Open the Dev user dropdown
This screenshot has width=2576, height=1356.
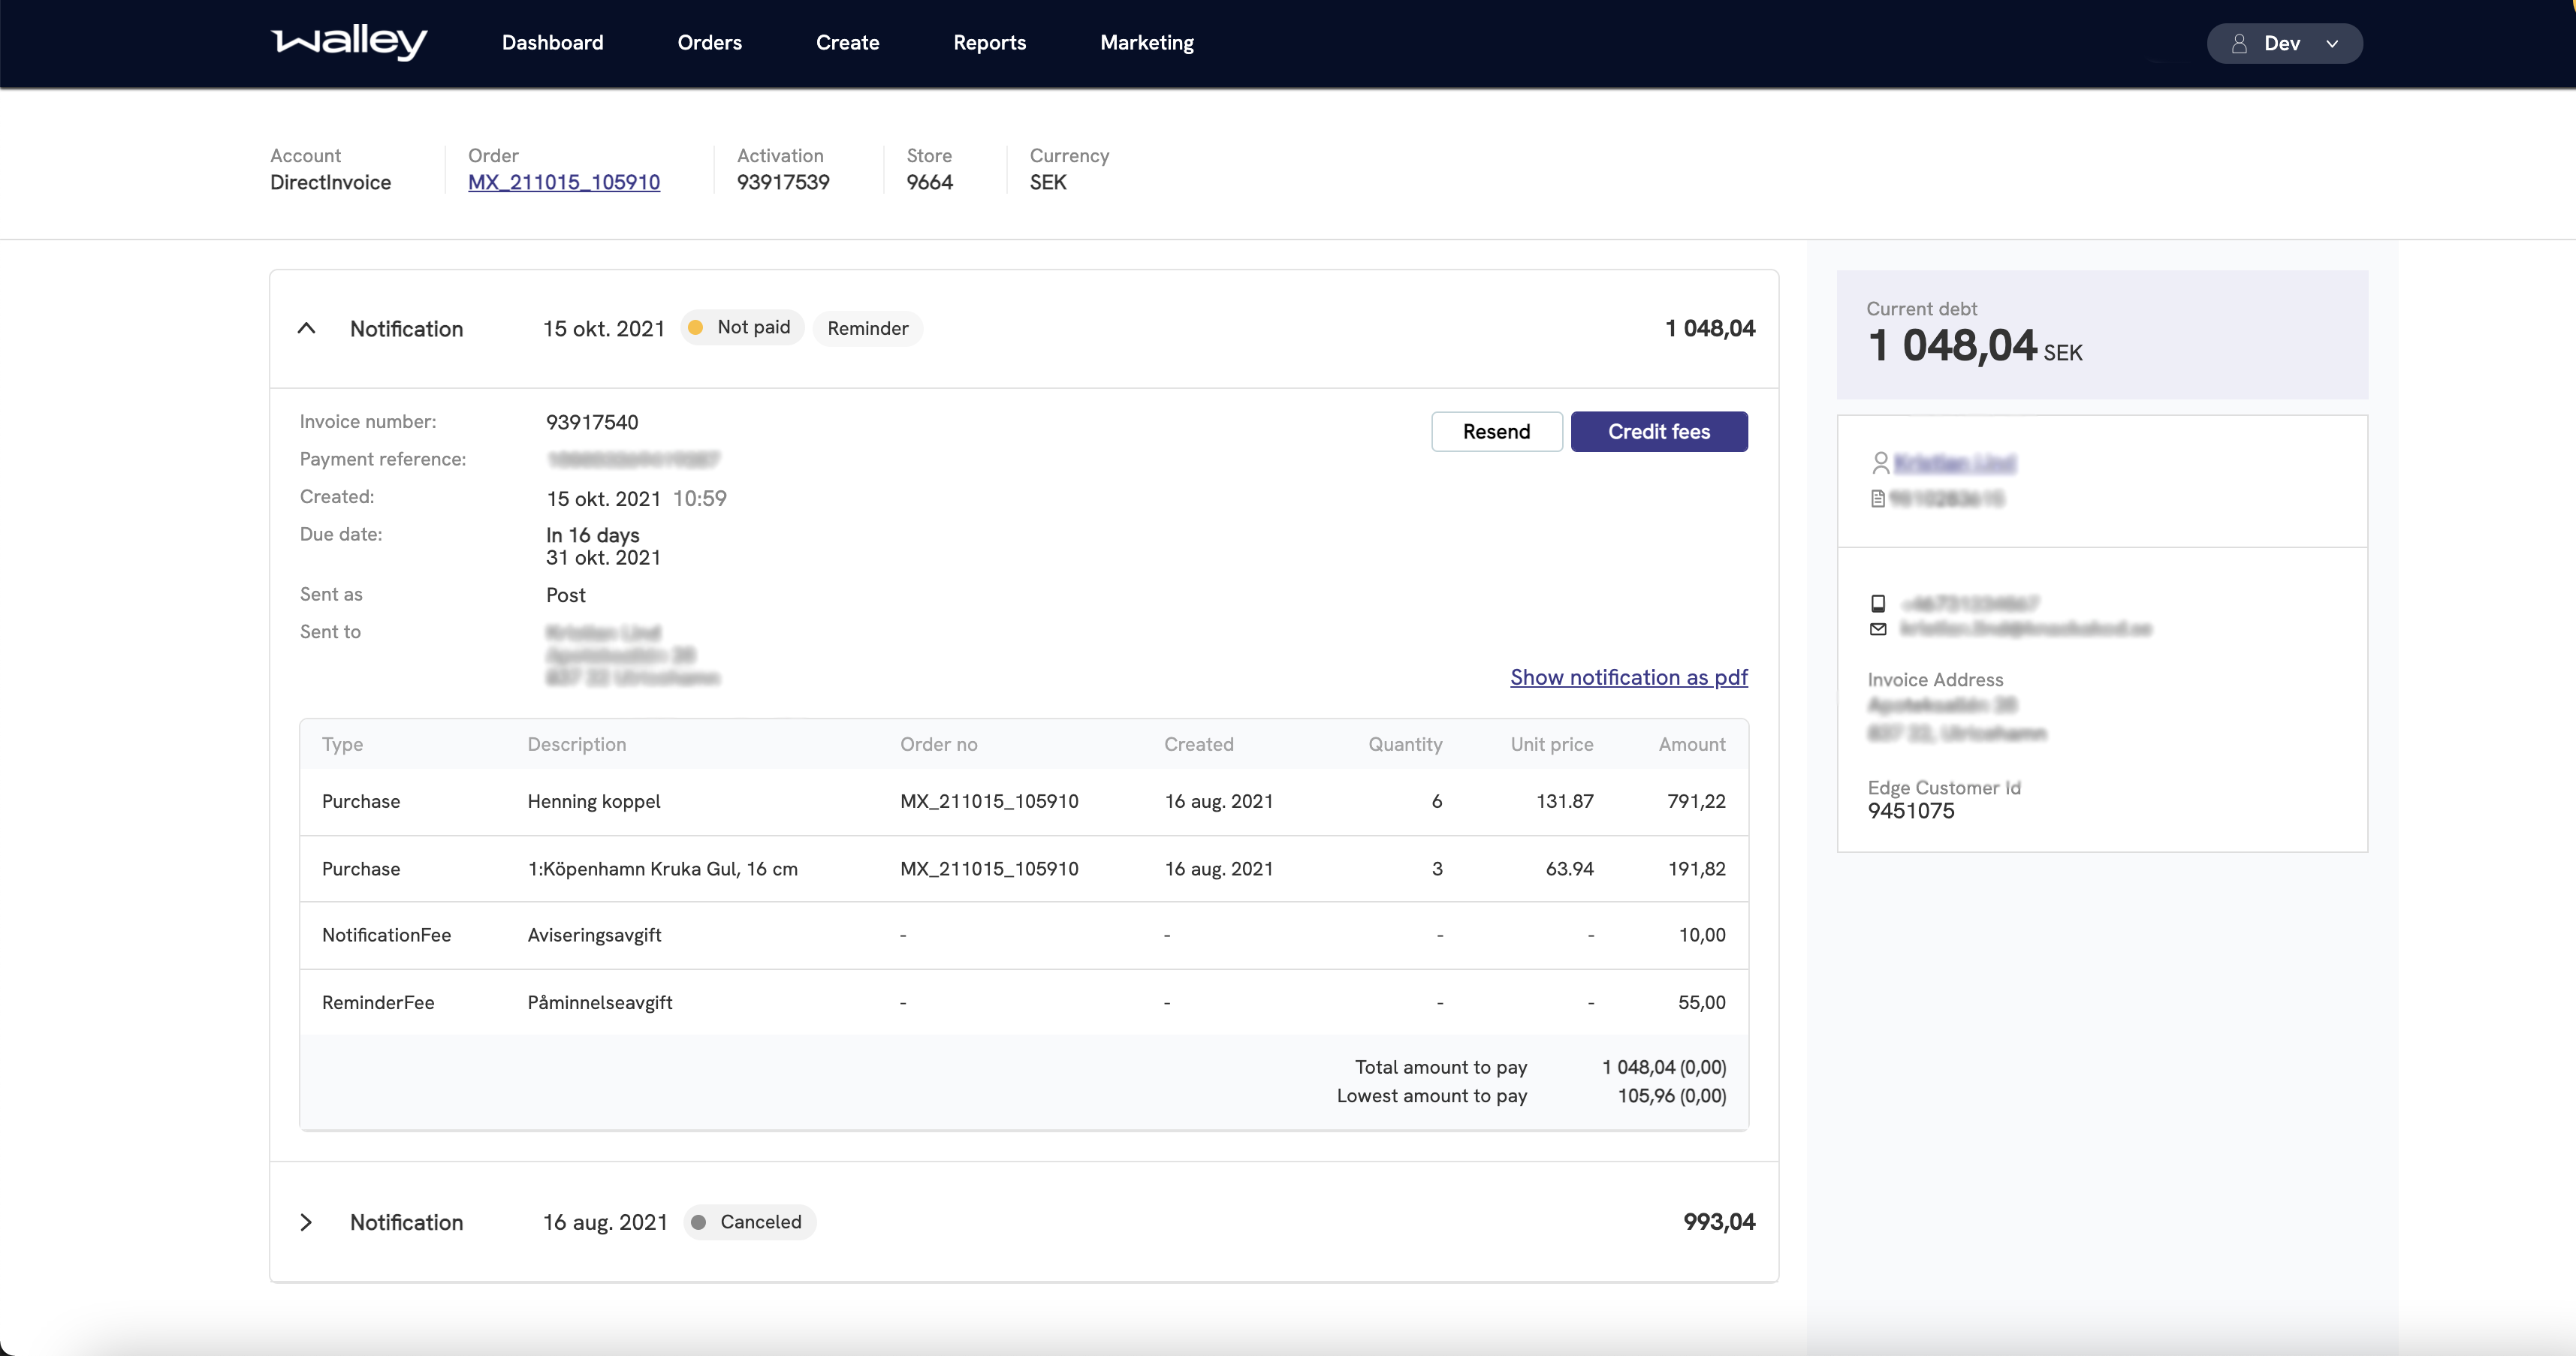pyautogui.click(x=2284, y=43)
